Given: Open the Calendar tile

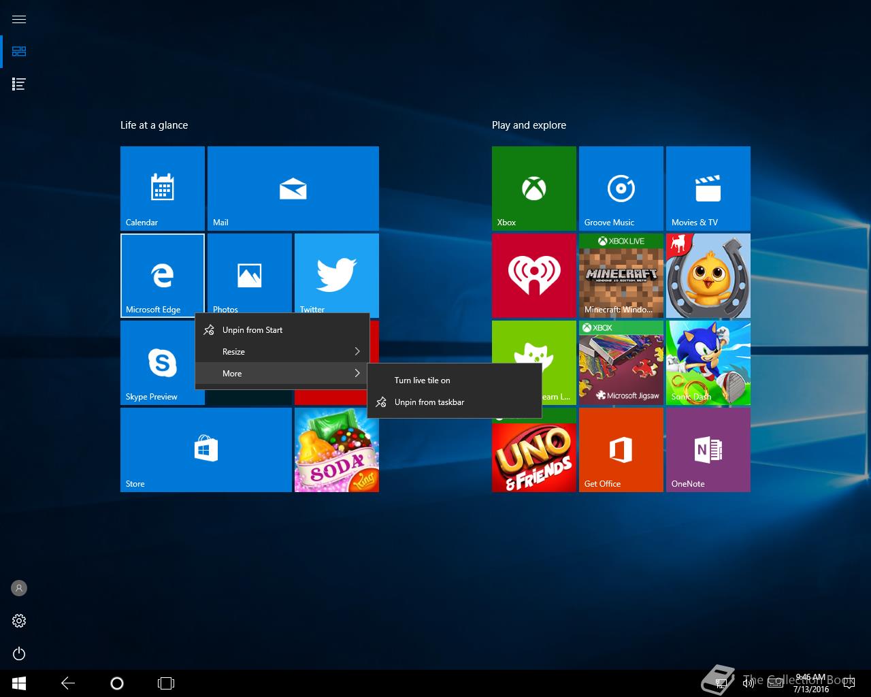Looking at the screenshot, I should click(163, 189).
